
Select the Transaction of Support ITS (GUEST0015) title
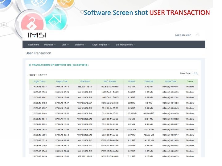click(60, 65)
